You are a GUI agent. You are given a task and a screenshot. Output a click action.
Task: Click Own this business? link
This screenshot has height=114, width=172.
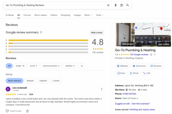pyautogui.click(x=141, y=104)
